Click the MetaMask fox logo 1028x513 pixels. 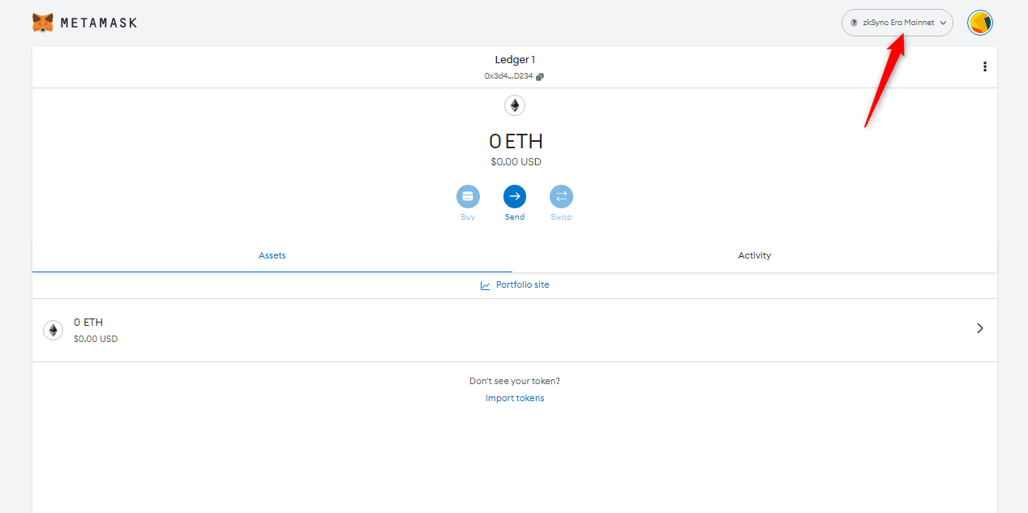(43, 23)
